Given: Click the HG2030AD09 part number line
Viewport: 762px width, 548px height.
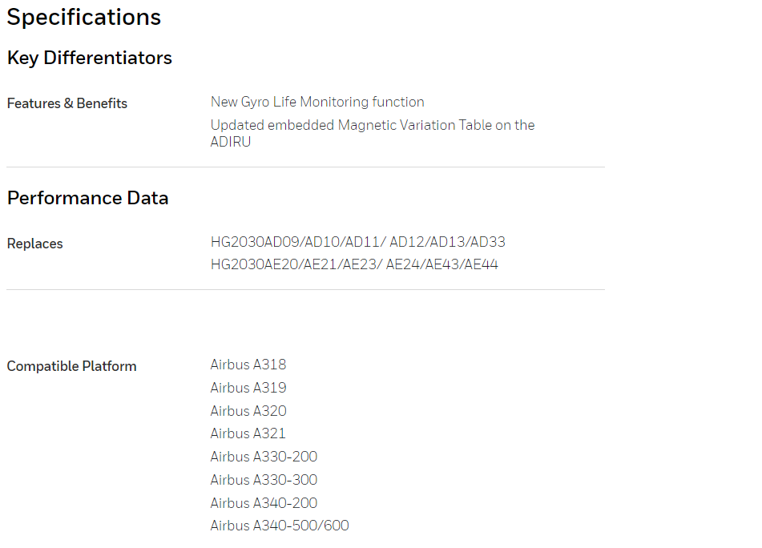Looking at the screenshot, I should coord(357,242).
